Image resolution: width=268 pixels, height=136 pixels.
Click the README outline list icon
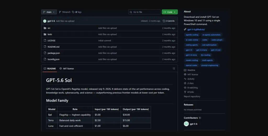pyautogui.click(x=174, y=69)
